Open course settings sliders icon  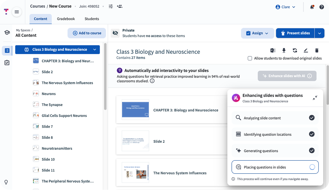coord(111,6)
